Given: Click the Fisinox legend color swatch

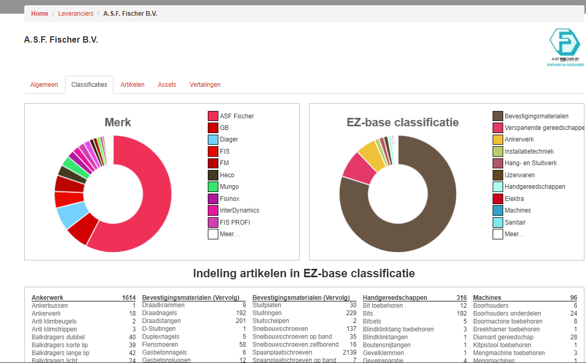Looking at the screenshot, I should [x=213, y=199].
